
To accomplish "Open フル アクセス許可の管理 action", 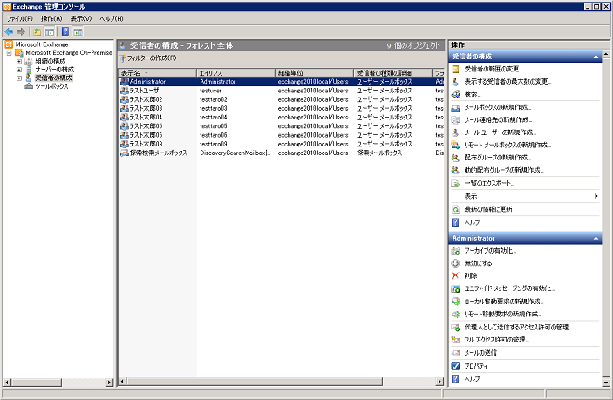I will click(x=496, y=340).
